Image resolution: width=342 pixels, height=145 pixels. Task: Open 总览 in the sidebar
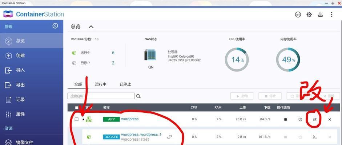pyautogui.click(x=32, y=41)
